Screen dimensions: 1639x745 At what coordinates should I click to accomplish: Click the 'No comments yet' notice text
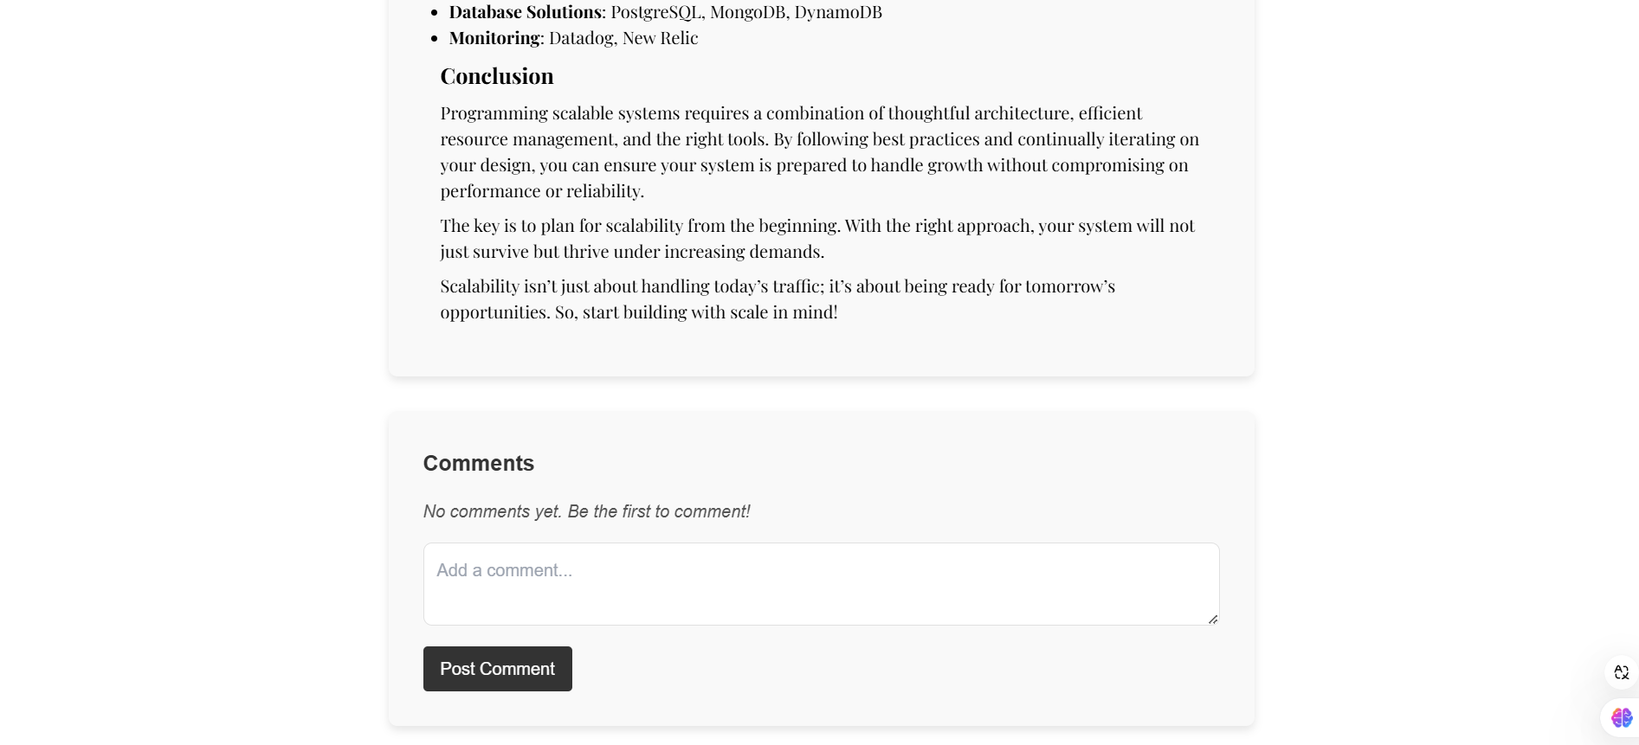point(586,511)
